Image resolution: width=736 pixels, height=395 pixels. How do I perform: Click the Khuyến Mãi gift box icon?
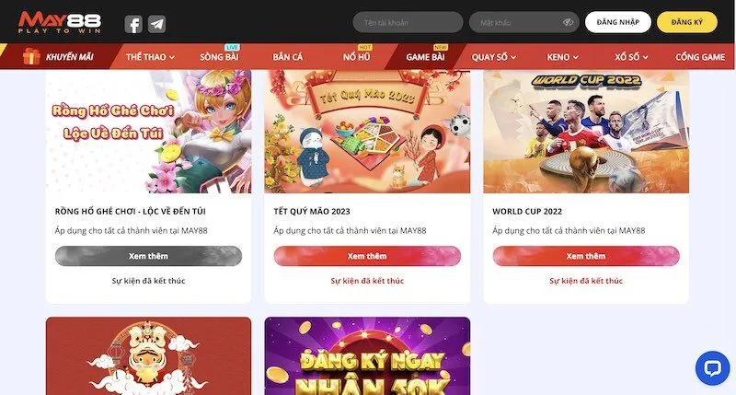[x=31, y=56]
